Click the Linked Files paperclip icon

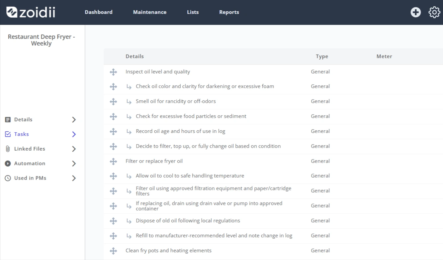pos(8,149)
